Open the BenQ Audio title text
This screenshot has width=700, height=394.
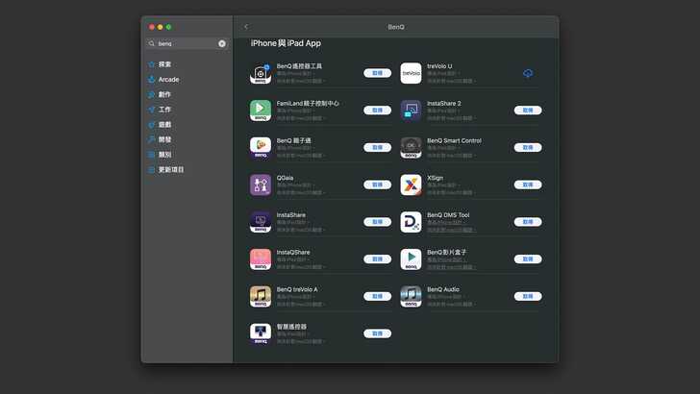point(443,289)
